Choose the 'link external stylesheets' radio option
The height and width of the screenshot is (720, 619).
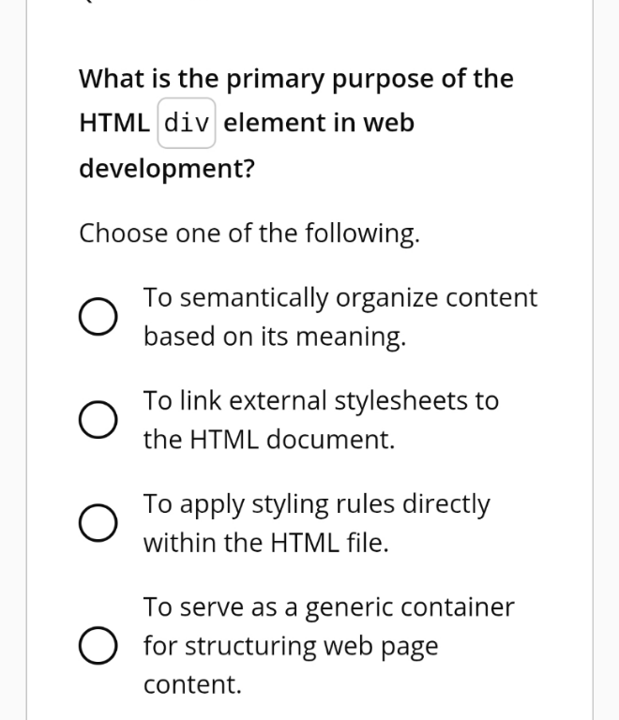coord(98,419)
